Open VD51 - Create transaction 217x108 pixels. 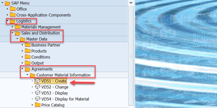(x=54, y=81)
